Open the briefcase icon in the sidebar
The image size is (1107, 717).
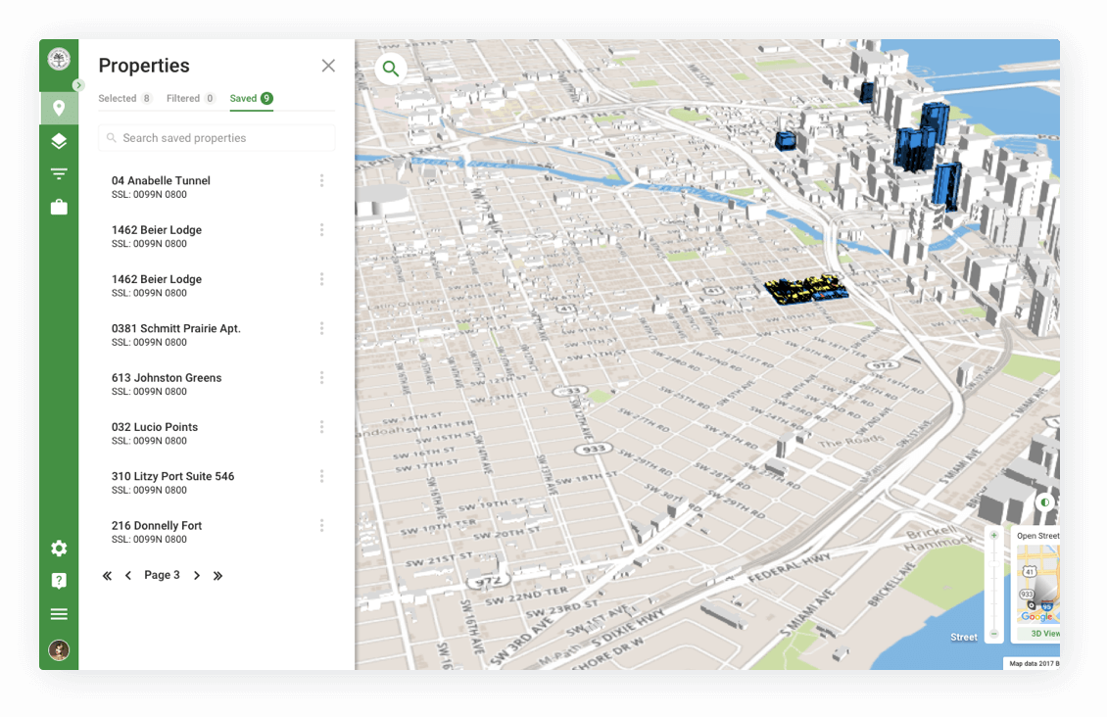[59, 207]
